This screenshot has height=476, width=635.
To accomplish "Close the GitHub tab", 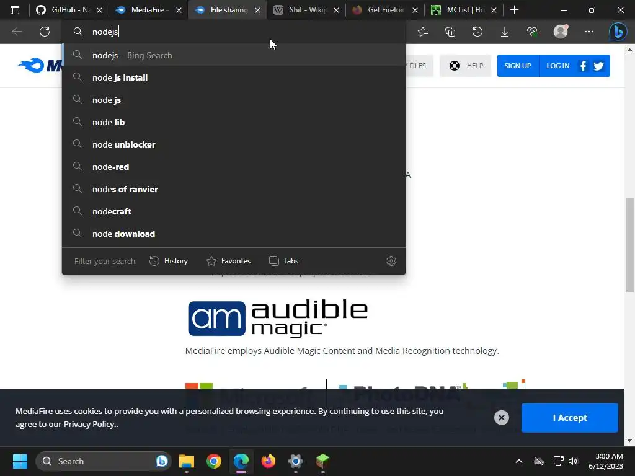I will pyautogui.click(x=100, y=10).
